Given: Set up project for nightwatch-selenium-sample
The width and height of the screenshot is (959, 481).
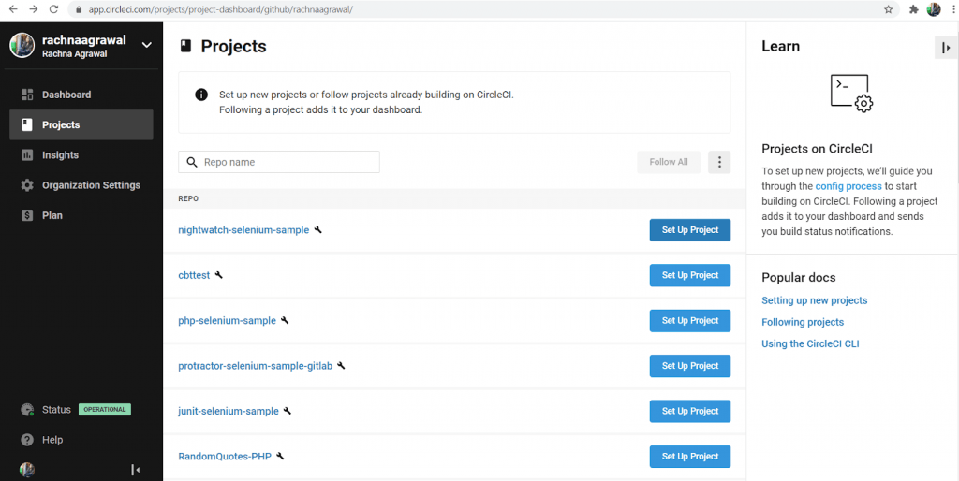Looking at the screenshot, I should pyautogui.click(x=690, y=230).
